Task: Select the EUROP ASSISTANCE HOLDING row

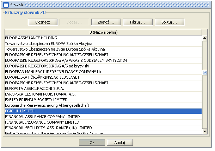Action: [103, 38]
